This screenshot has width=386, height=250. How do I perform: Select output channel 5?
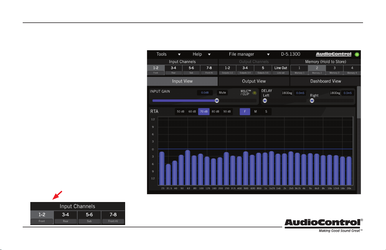pos(263,68)
